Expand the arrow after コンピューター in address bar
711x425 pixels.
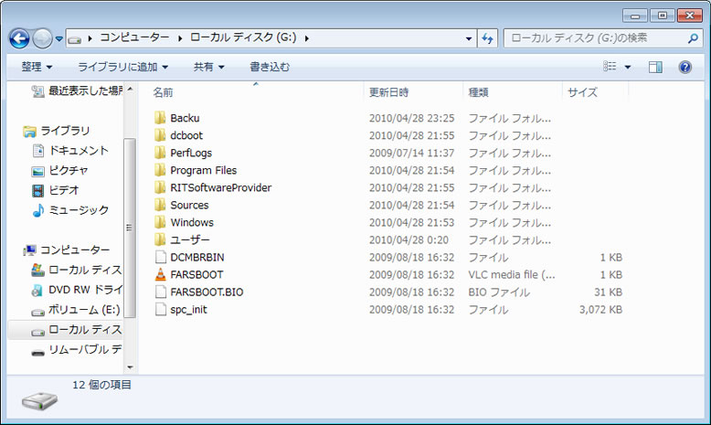point(180,38)
